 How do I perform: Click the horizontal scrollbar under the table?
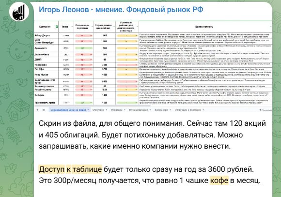coord(92,106)
